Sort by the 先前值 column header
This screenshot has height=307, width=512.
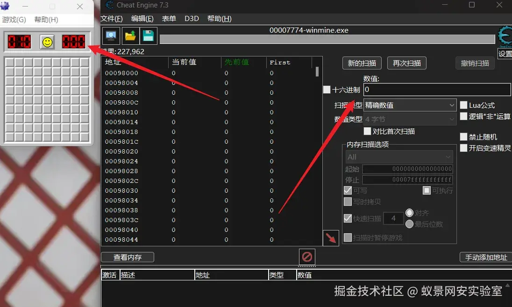coord(244,62)
